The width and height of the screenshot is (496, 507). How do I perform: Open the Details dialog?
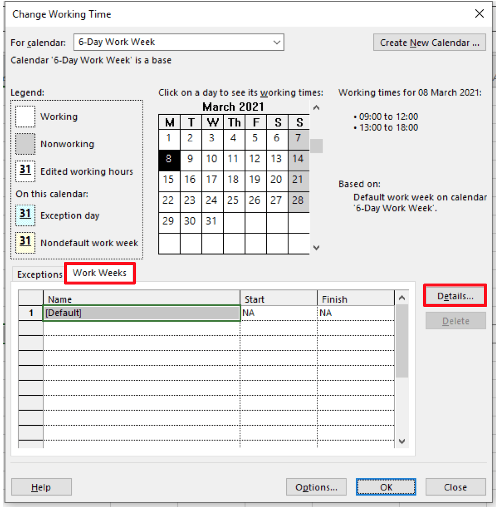coord(455,295)
